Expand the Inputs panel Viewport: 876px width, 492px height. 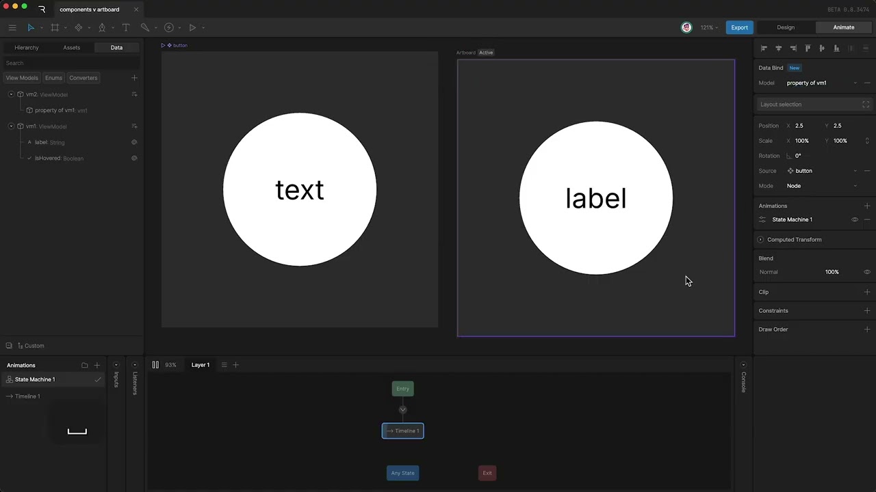pyautogui.click(x=116, y=365)
